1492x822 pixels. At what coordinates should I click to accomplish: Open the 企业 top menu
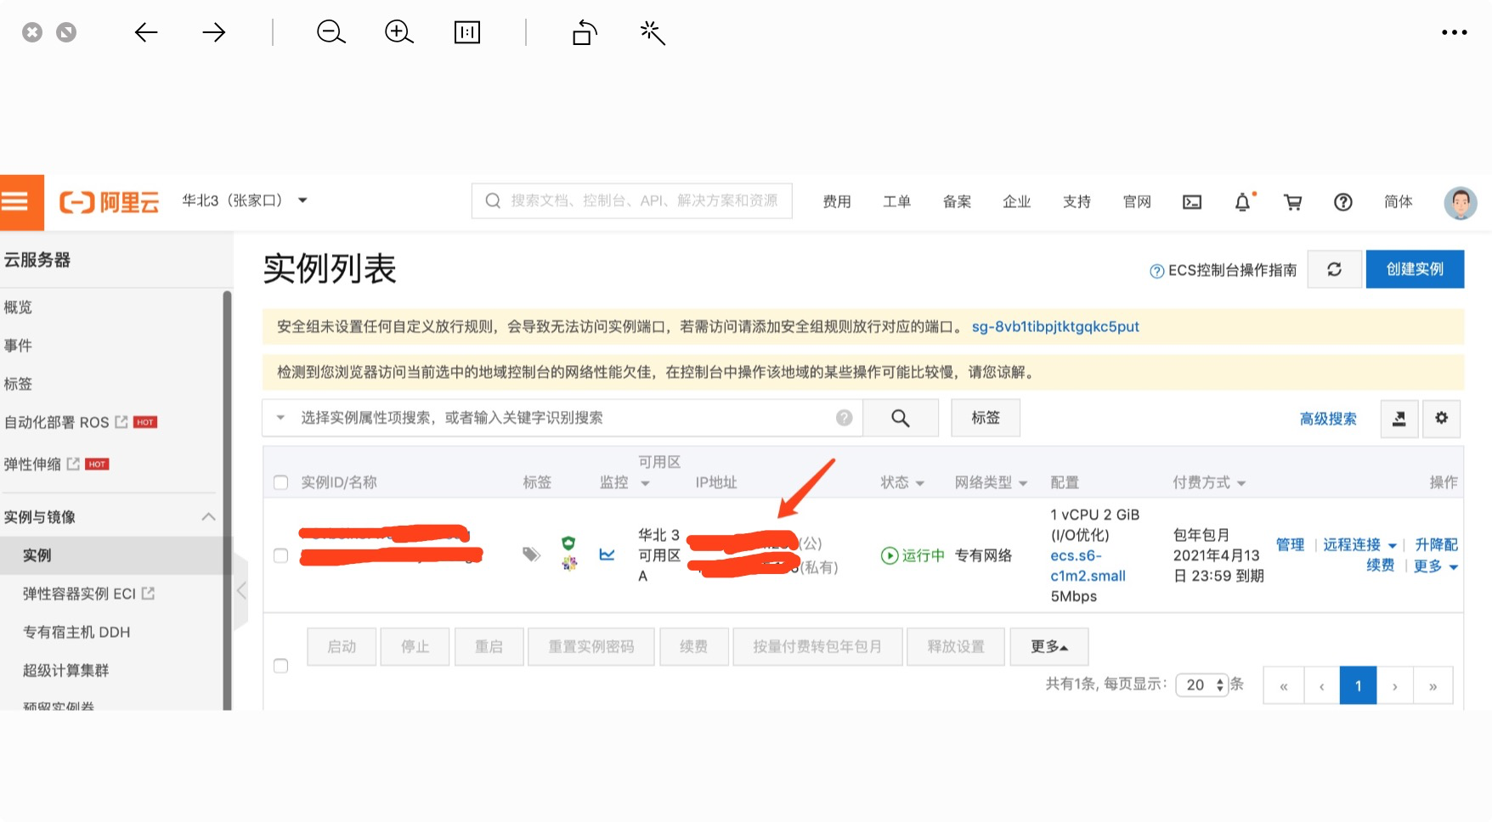[1017, 202]
